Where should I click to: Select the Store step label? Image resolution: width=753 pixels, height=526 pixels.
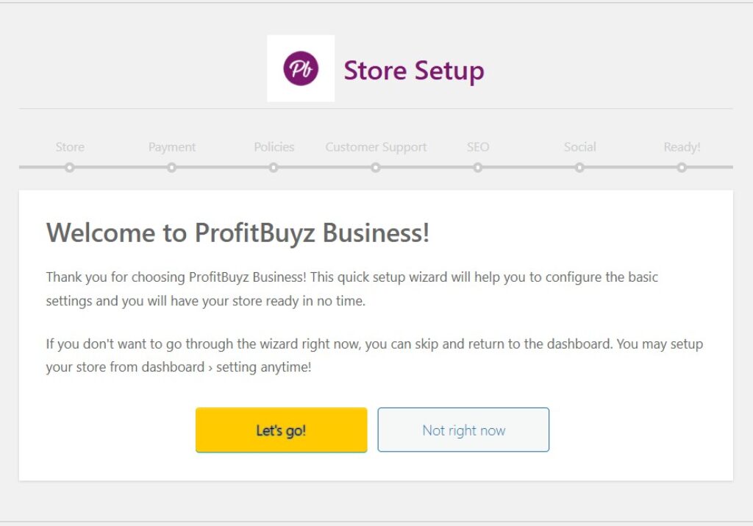click(70, 147)
